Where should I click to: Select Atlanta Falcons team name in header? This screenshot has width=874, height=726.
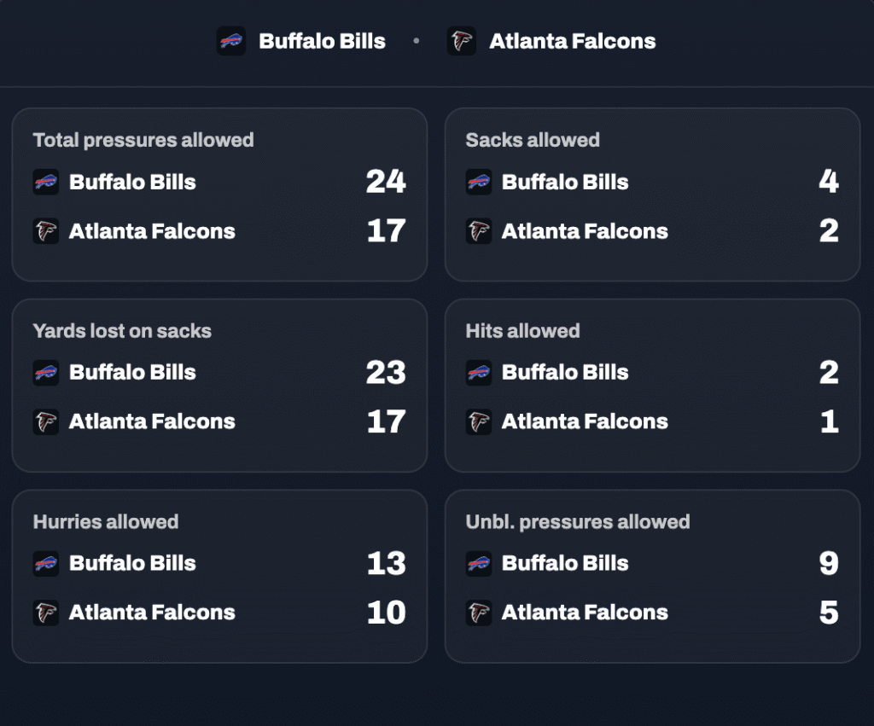pos(572,41)
